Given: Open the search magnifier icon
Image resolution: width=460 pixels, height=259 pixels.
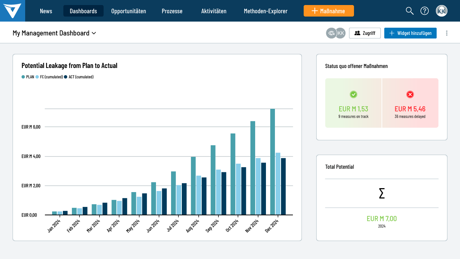Looking at the screenshot, I should (410, 11).
